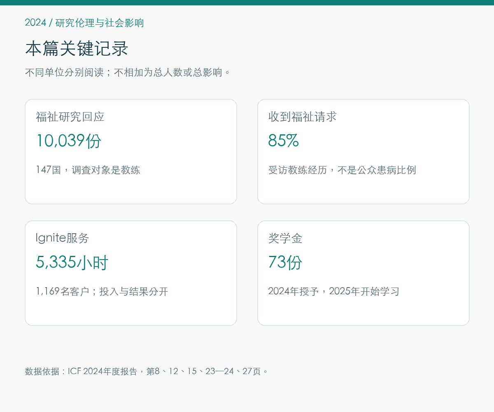The width and height of the screenshot is (494, 412).
Task: Click the card title "Ignite服务"
Action: pyautogui.click(x=62, y=238)
